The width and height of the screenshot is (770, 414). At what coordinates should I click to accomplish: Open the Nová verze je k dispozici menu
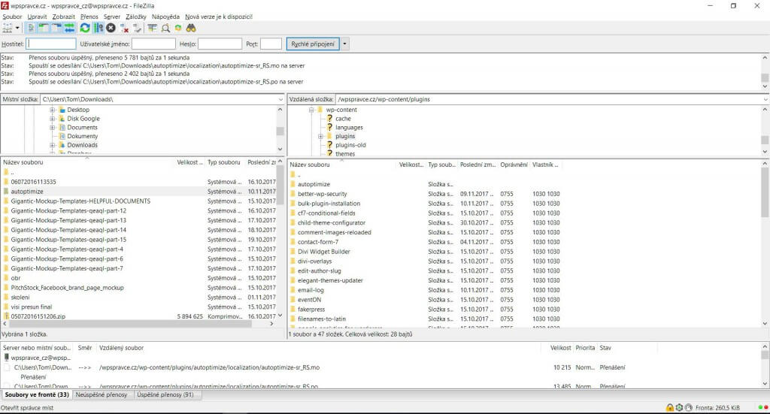point(219,17)
